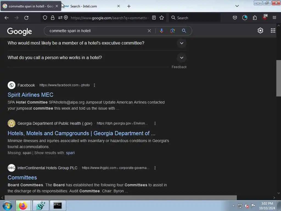The width and height of the screenshot is (281, 211).
Task: Switch to the Search - Intel.com tab
Action: [91, 6]
